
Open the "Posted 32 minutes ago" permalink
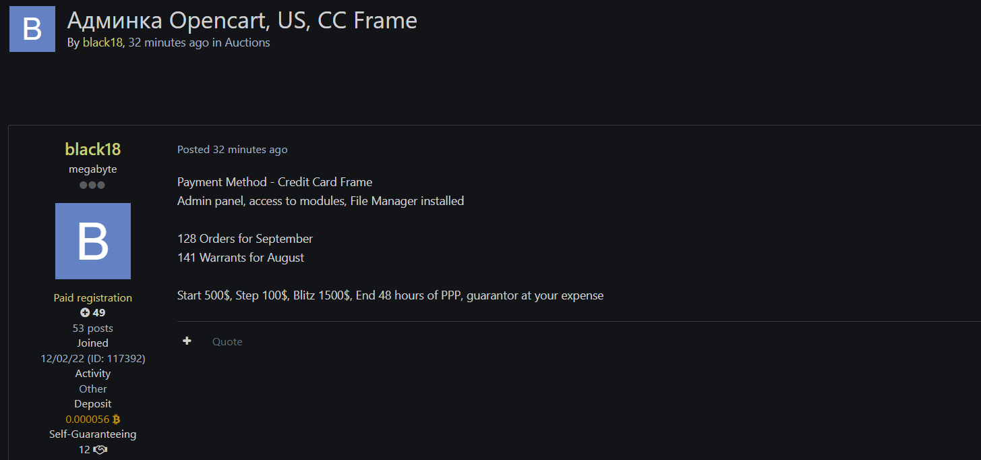[232, 150]
